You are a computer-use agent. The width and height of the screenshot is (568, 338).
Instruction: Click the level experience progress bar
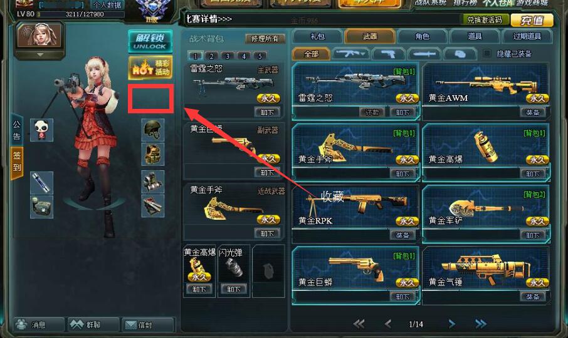80,14
